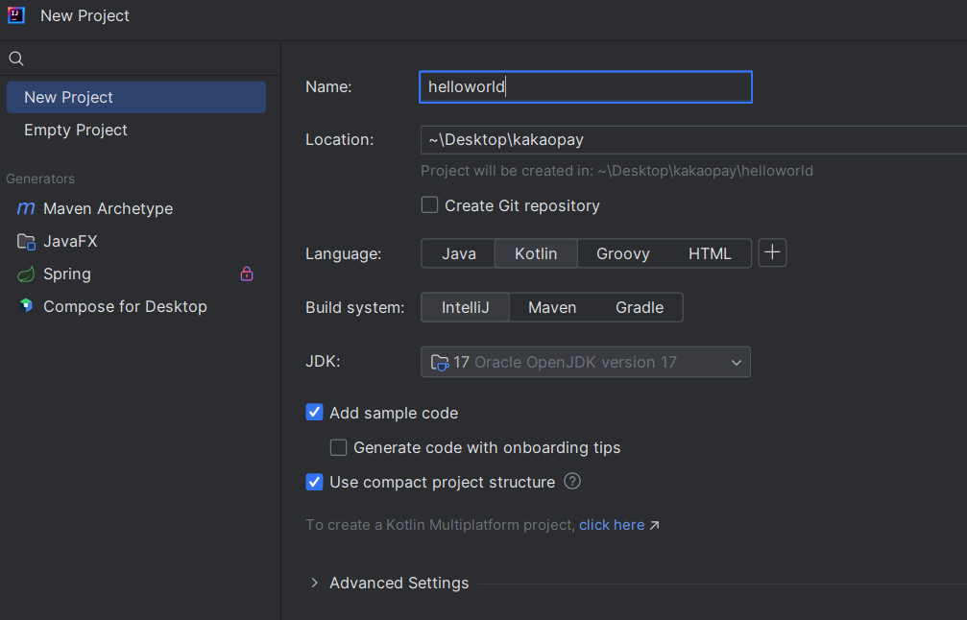Disable Use compact project structure

click(315, 482)
